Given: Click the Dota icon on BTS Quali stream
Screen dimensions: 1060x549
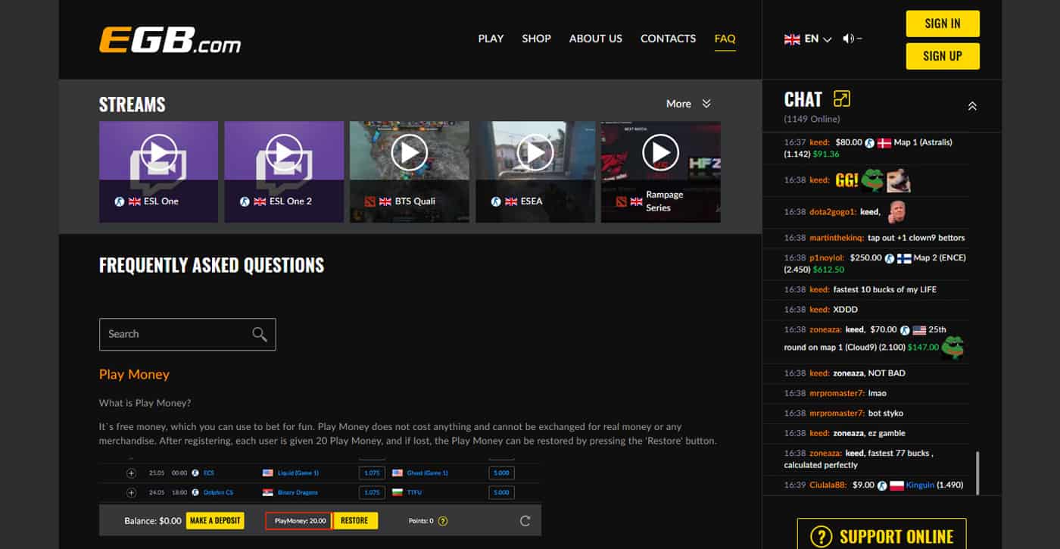Looking at the screenshot, I should 370,201.
